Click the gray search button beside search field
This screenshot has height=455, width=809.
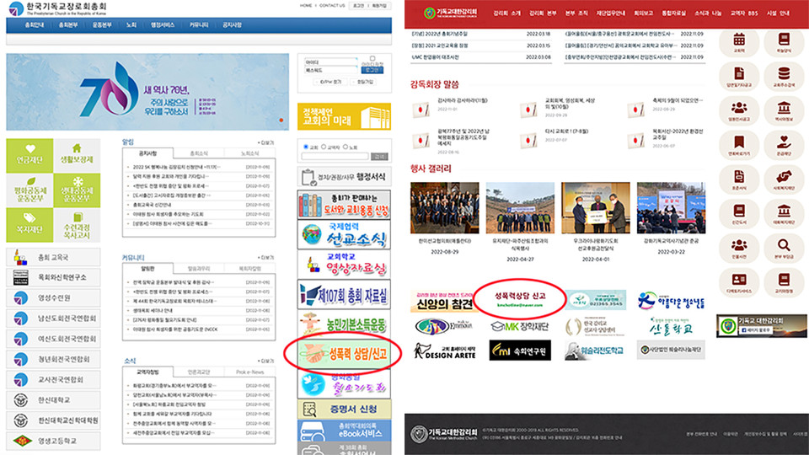click(379, 157)
